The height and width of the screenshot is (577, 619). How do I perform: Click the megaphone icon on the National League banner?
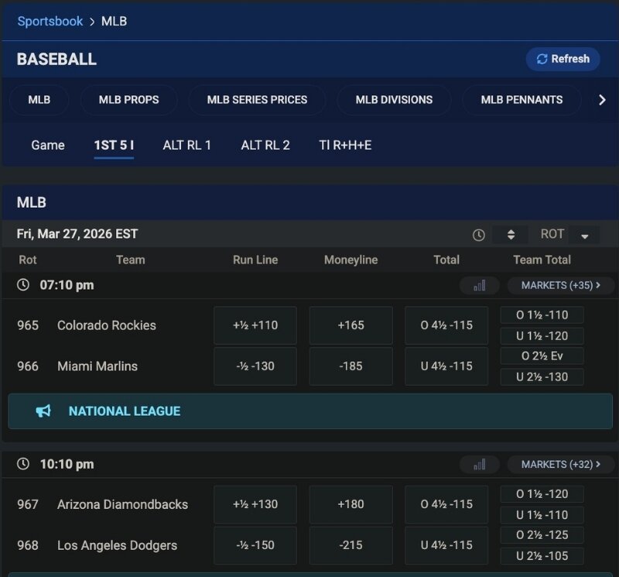(43, 411)
